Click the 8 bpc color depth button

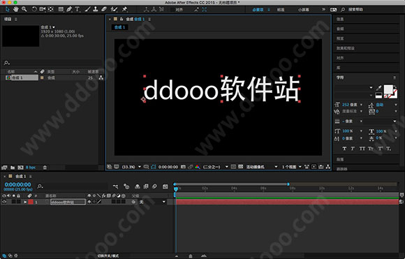31,168
